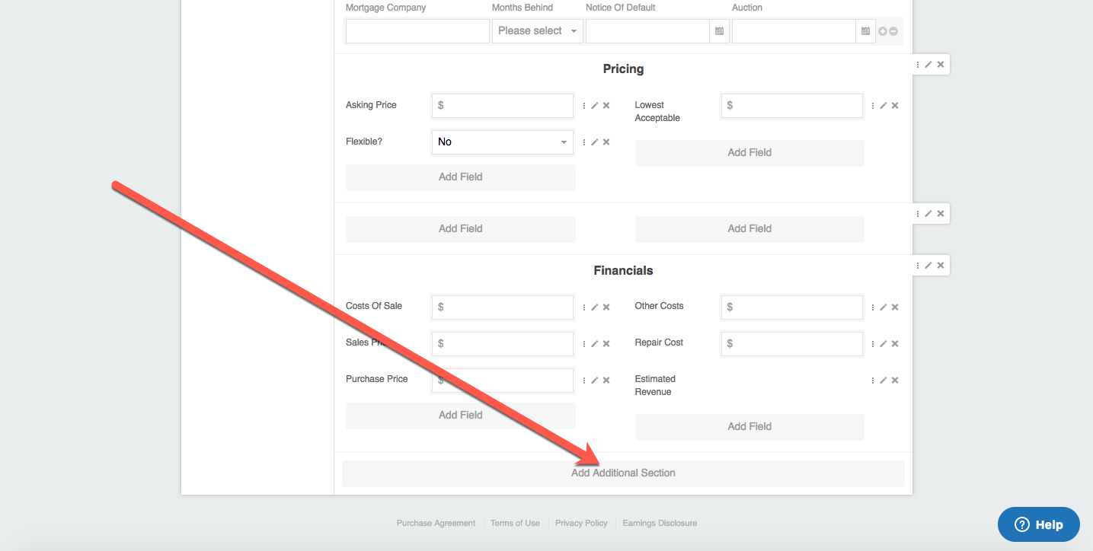Delete the Lowest Acceptable field

point(895,106)
